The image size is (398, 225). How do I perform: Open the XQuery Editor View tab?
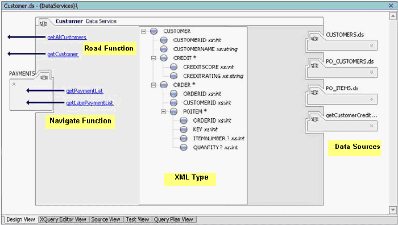click(63, 219)
